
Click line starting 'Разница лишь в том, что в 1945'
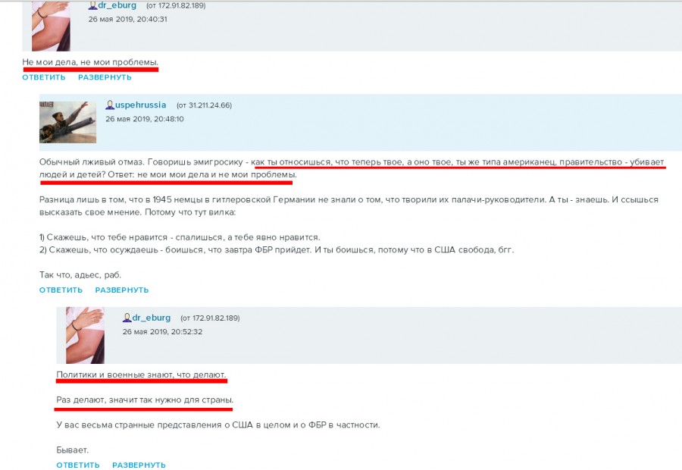[x=349, y=200]
